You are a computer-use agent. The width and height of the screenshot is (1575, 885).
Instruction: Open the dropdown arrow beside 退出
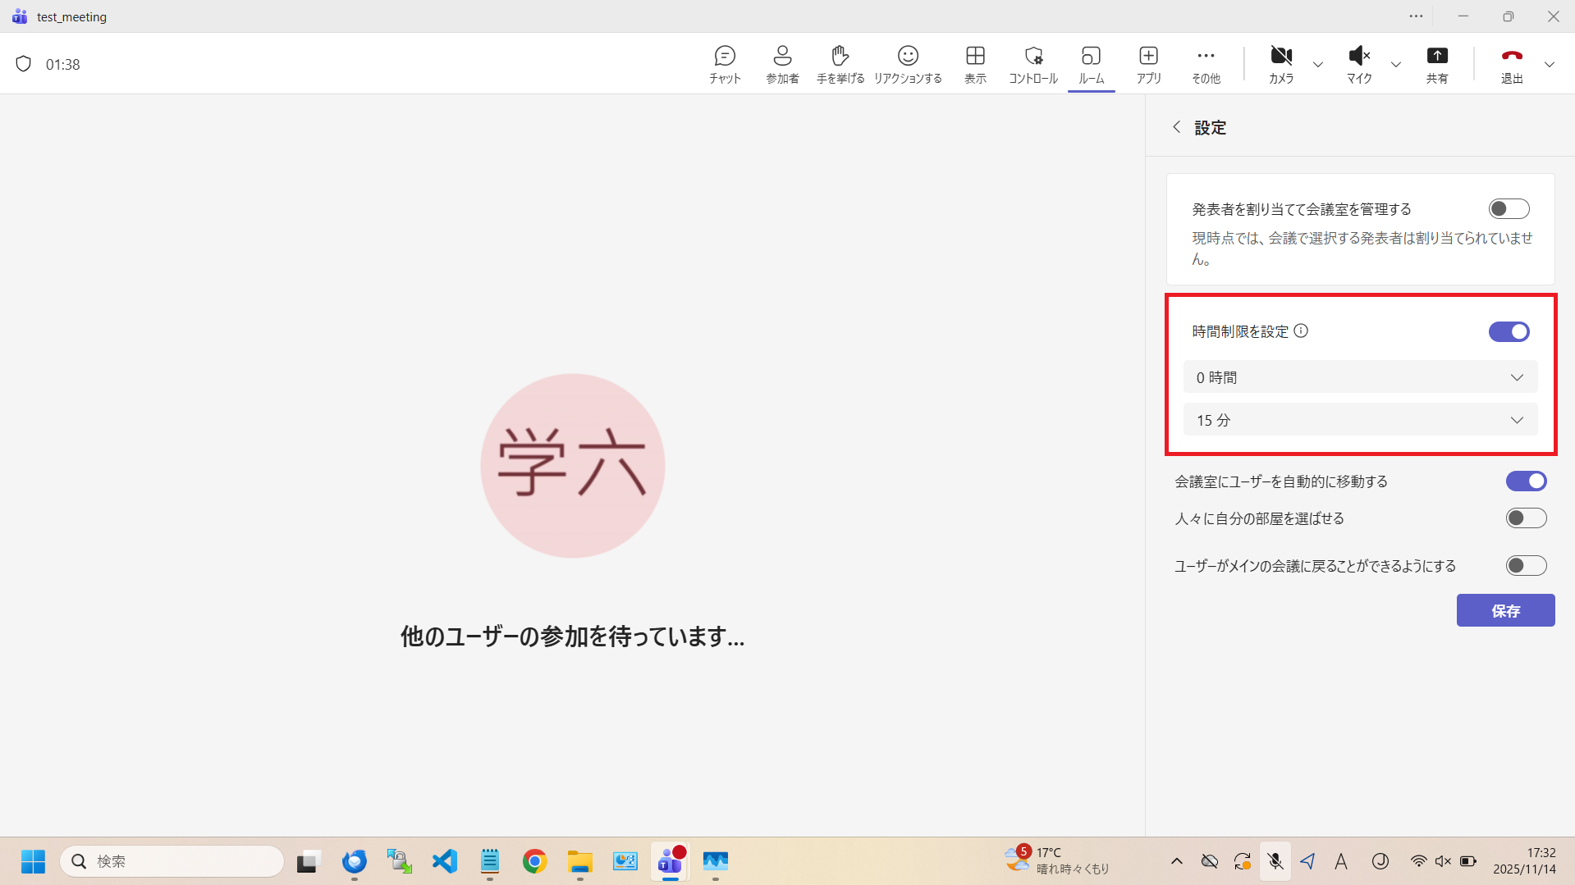pos(1549,65)
